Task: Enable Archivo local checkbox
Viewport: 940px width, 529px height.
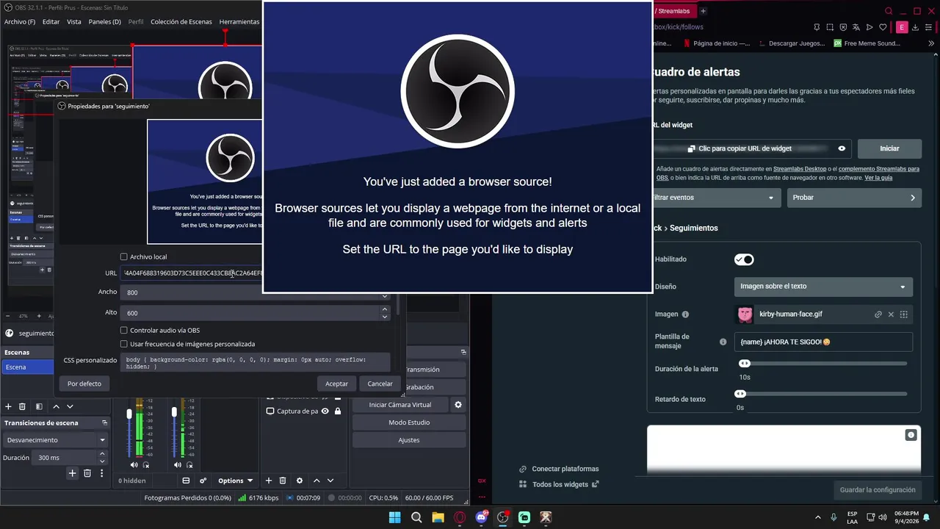Action: point(123,256)
